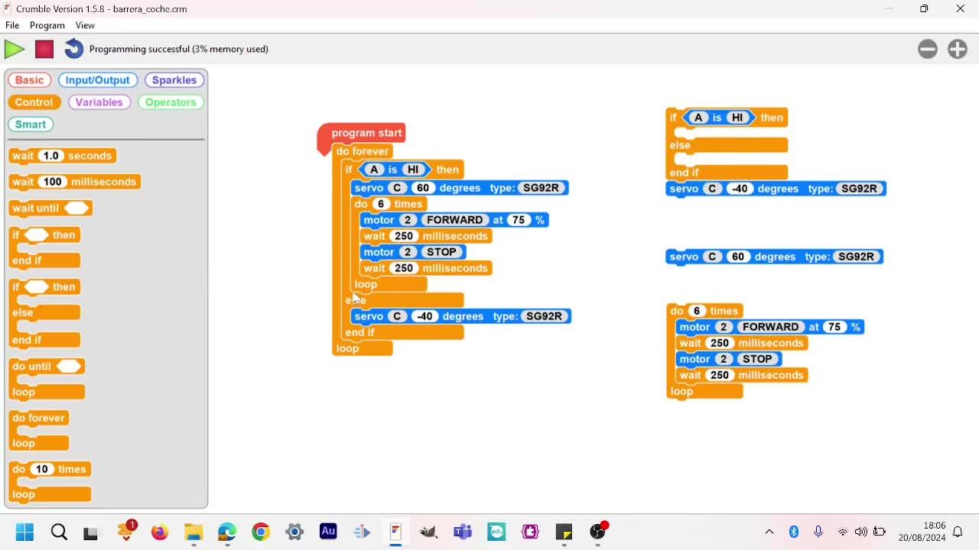Run the program with the green play button
This screenshot has height=550, width=979.
15,49
